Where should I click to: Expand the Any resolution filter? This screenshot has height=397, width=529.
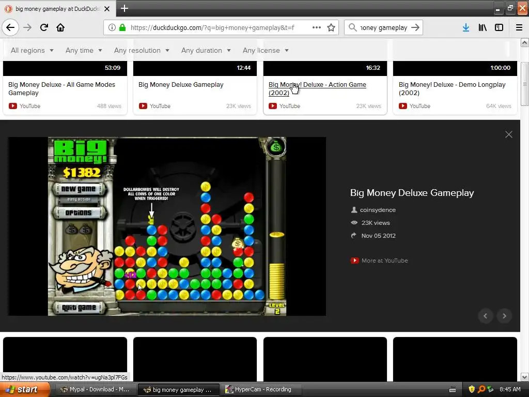click(x=142, y=50)
